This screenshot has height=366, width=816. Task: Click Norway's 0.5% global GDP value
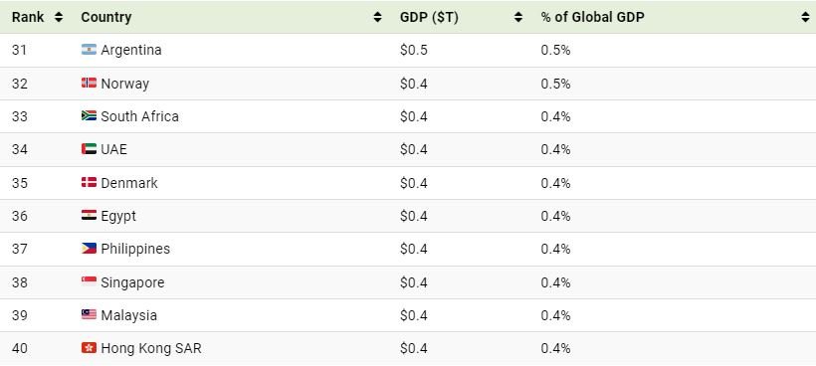pyautogui.click(x=555, y=84)
